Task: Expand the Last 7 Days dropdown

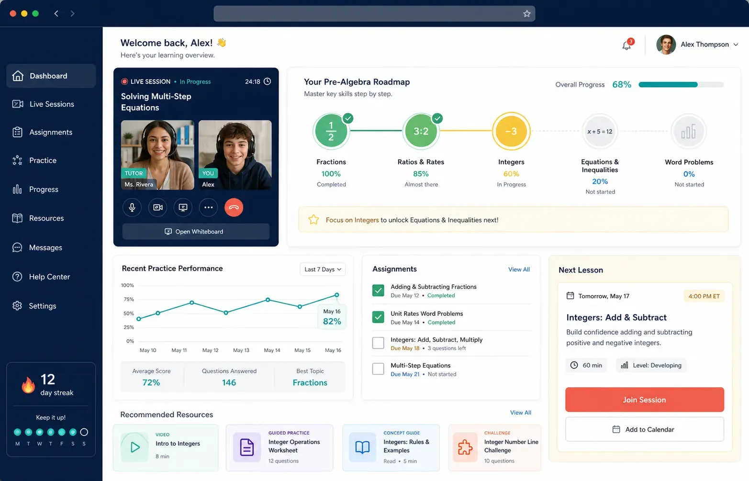Action: coord(323,269)
